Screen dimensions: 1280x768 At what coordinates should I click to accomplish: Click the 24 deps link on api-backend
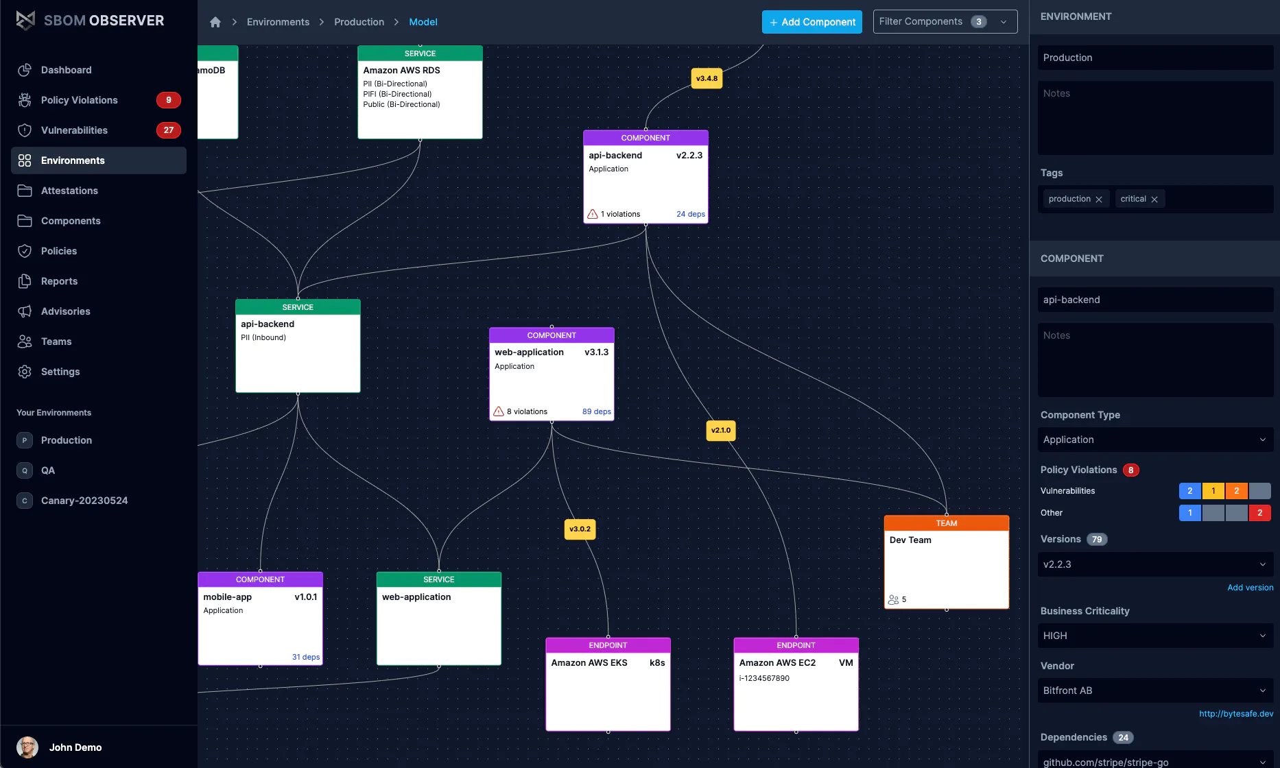click(x=690, y=214)
